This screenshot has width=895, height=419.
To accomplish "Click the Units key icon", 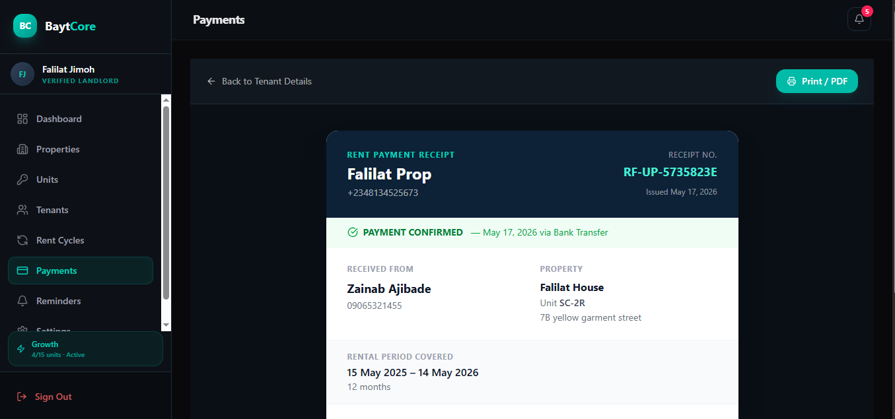I will click(x=22, y=179).
